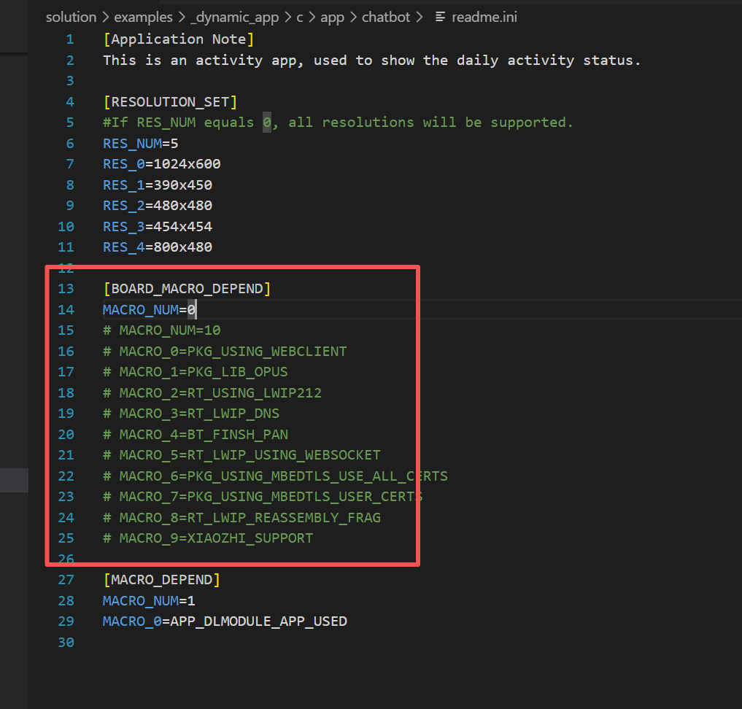Click the 'c' folder in breadcrumb path
Image resolution: width=742 pixels, height=709 pixels.
click(x=299, y=17)
